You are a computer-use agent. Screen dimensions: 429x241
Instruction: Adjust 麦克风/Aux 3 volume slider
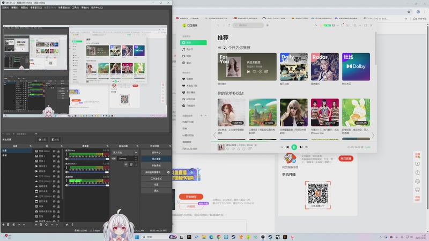[x=89, y=172]
